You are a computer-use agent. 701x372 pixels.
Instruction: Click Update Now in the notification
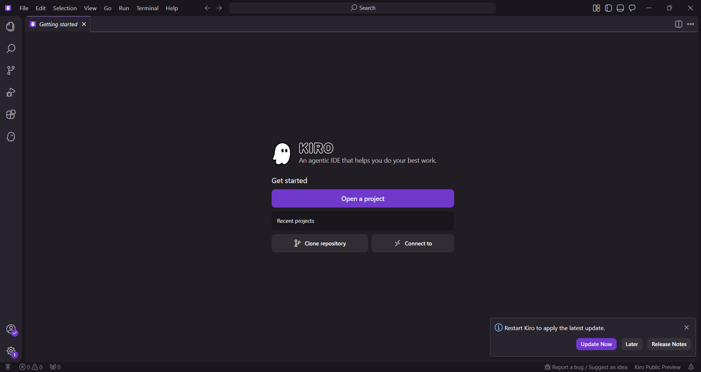pyautogui.click(x=596, y=344)
